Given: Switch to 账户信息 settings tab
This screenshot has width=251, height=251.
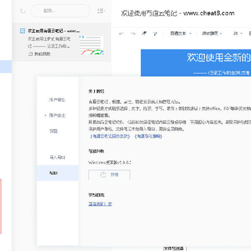Looking at the screenshot, I should click(x=57, y=100).
